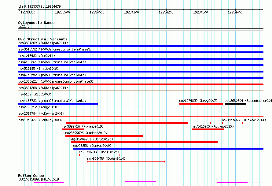Screen dimensions: 272x186
Task: Click the black bar for esv3680304
Action: (x=236, y=104)
